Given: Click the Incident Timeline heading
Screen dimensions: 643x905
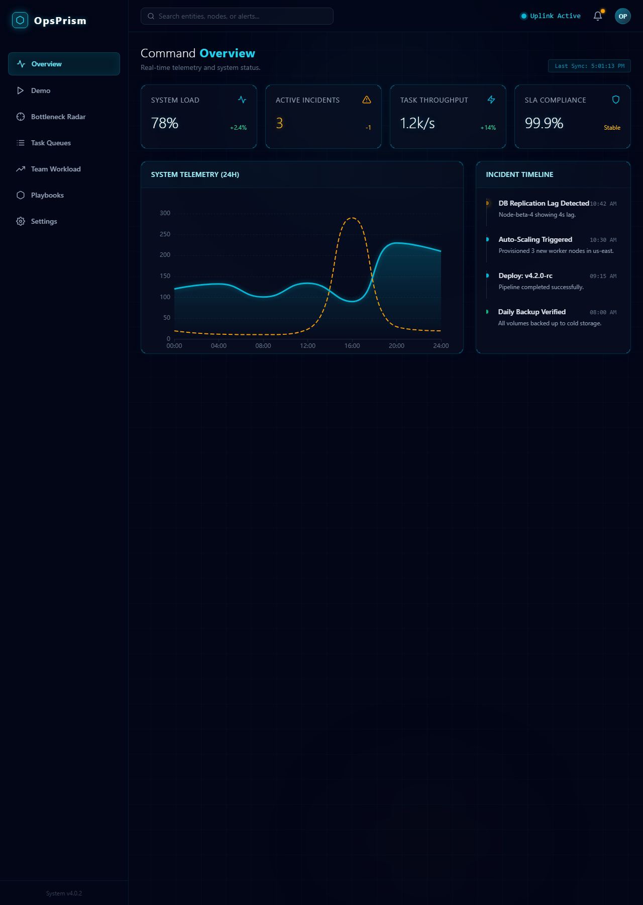Looking at the screenshot, I should click(519, 174).
